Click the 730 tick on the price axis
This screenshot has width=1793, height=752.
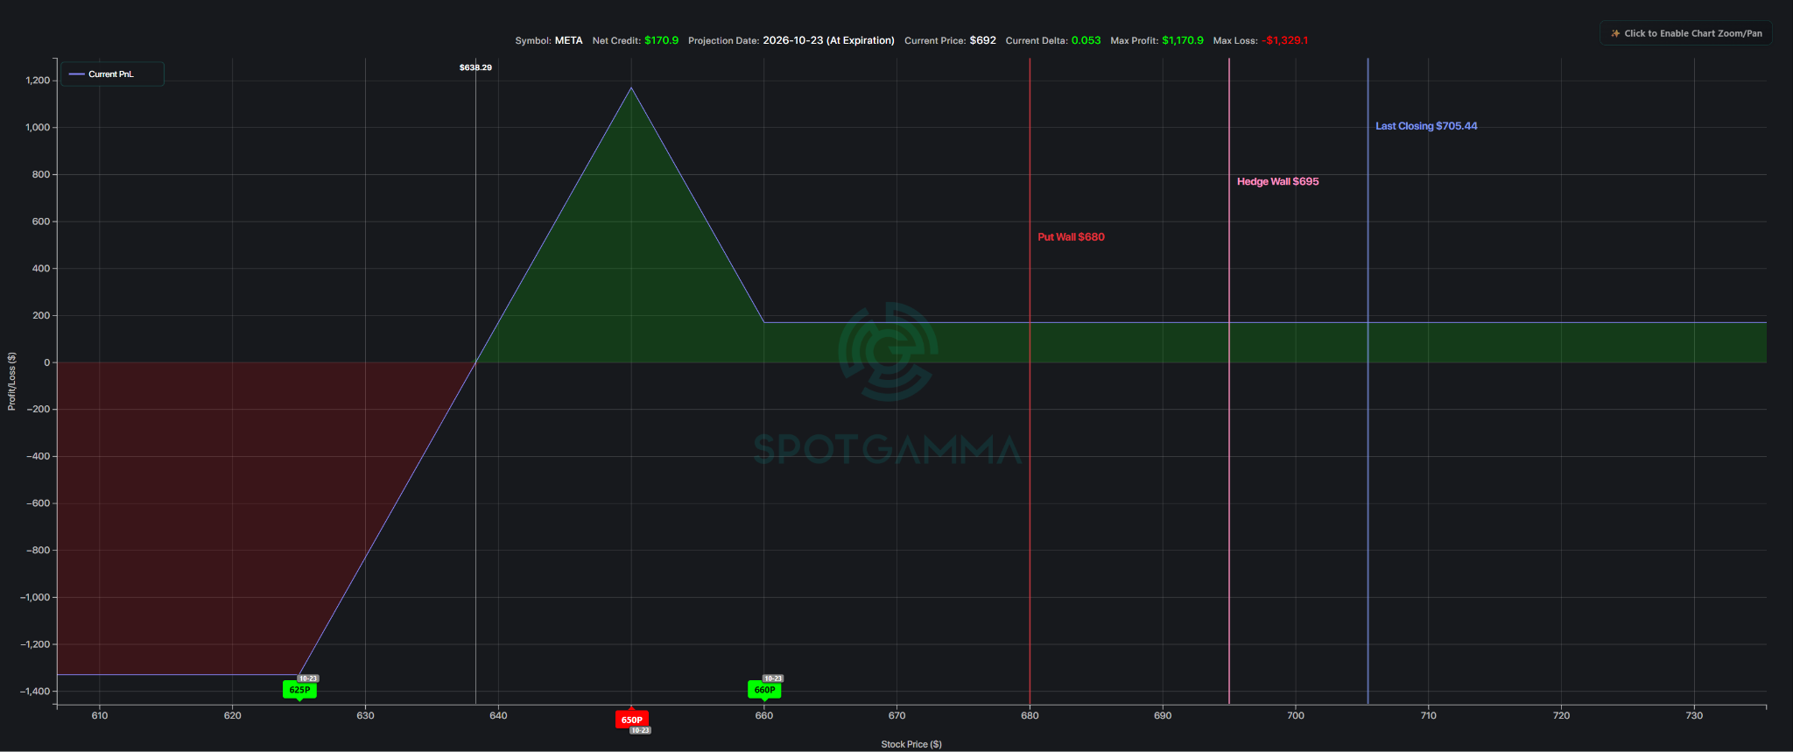(x=1694, y=715)
